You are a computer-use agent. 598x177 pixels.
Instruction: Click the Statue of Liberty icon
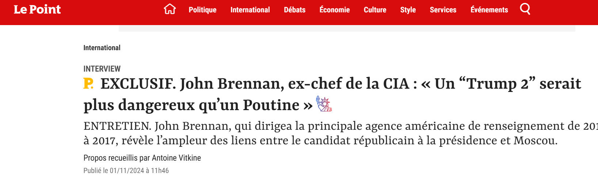click(324, 104)
